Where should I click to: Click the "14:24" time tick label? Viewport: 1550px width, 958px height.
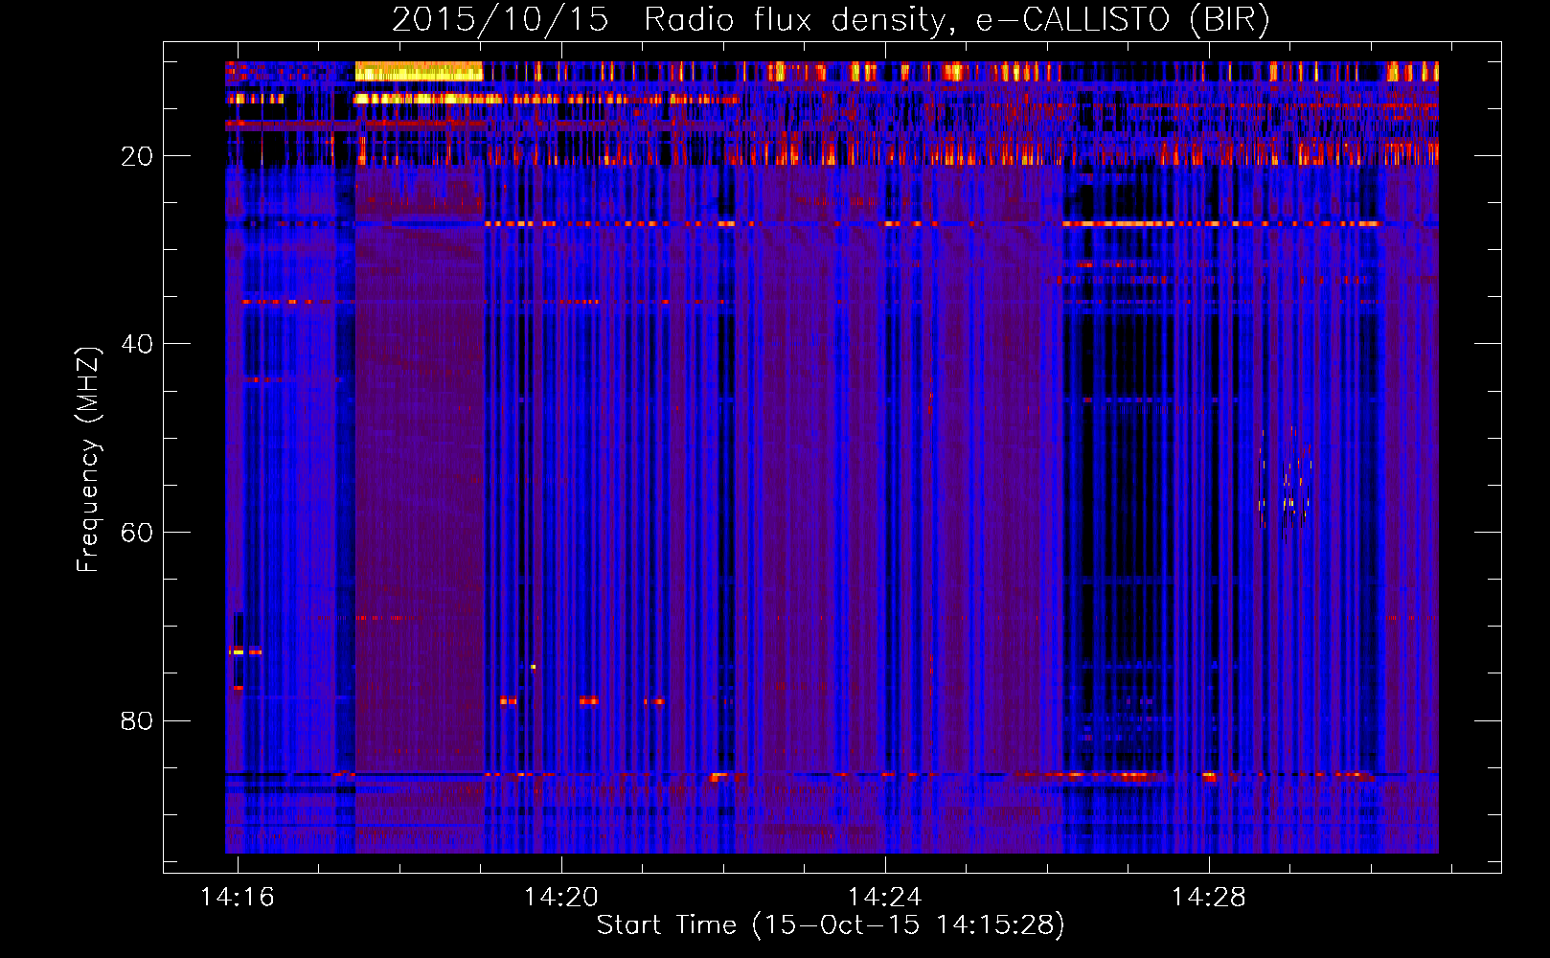[x=885, y=898]
